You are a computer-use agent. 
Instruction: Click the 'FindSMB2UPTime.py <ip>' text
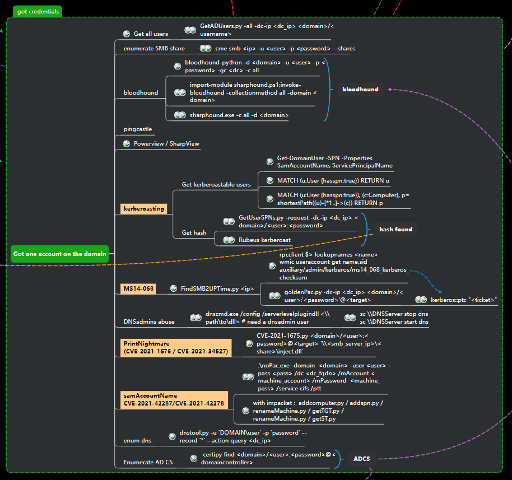click(x=217, y=288)
